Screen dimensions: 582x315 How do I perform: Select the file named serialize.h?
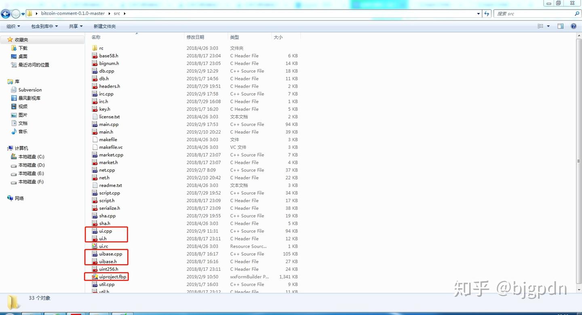110,208
